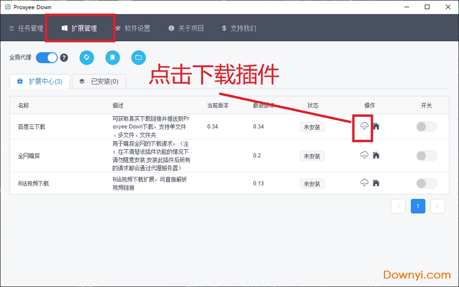Screen dimensions: 459x287
Task: Open homepage icon for B站视频下载 extension
Action: click(376, 182)
